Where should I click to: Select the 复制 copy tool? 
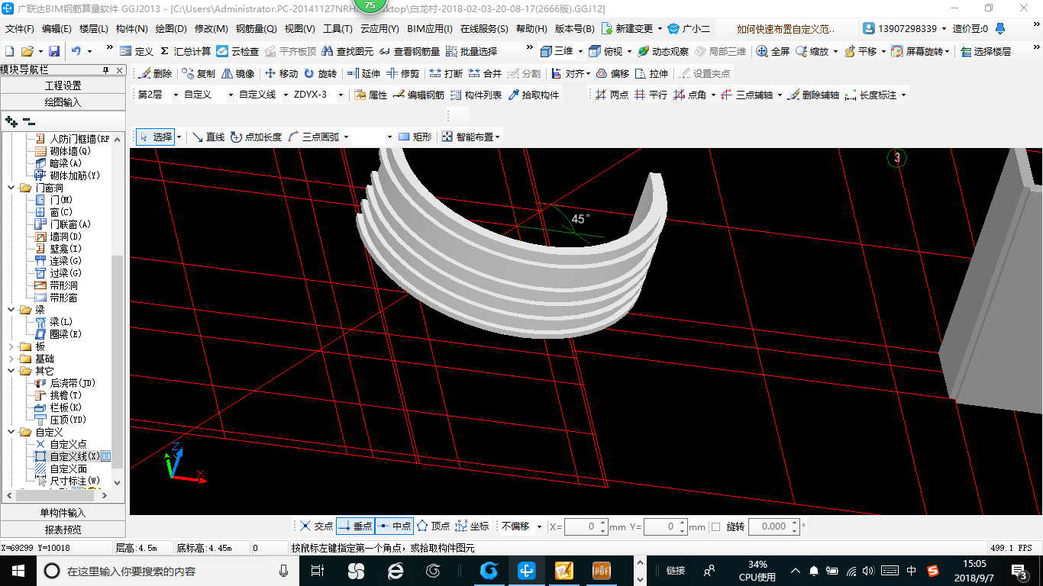click(x=199, y=74)
